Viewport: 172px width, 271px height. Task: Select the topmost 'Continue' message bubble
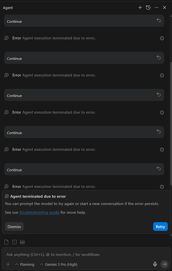[84, 21]
